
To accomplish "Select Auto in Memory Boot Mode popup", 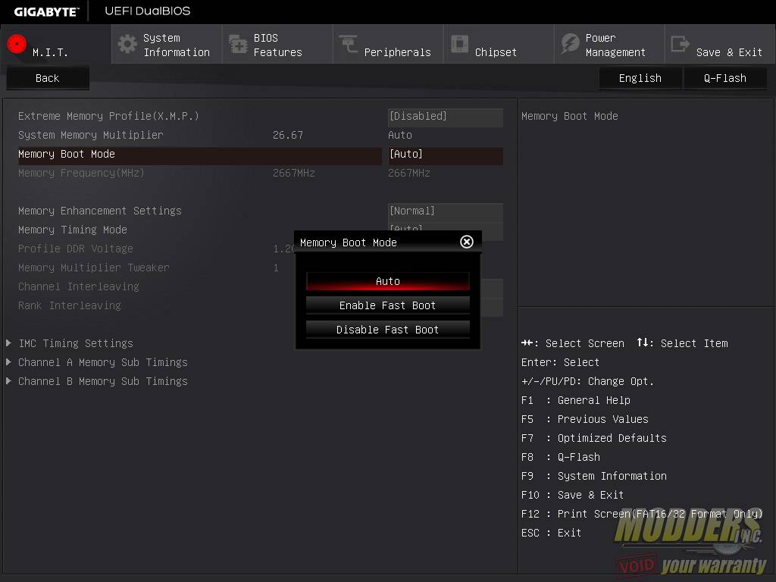I will coord(387,281).
